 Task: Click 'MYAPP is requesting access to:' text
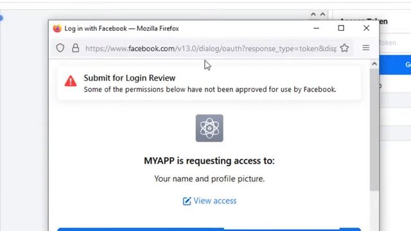[x=209, y=161]
